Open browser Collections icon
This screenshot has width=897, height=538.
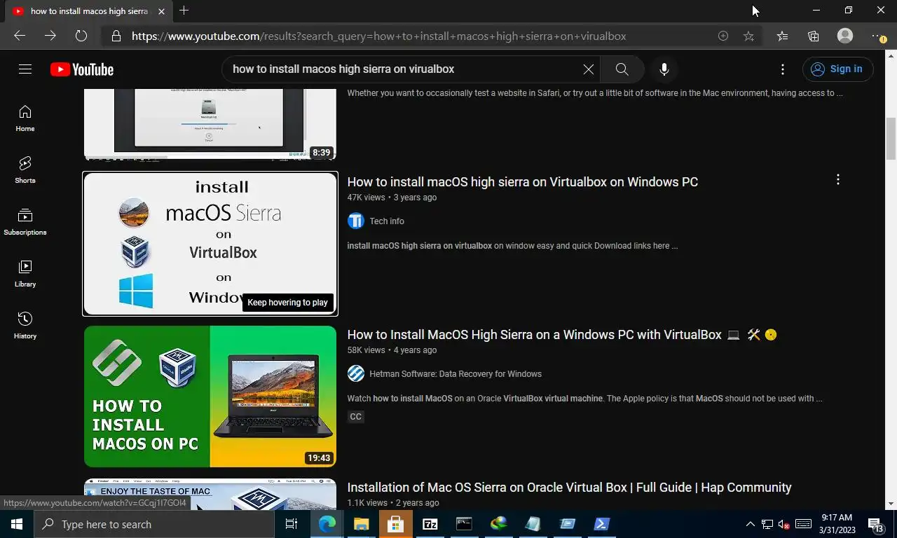813,36
